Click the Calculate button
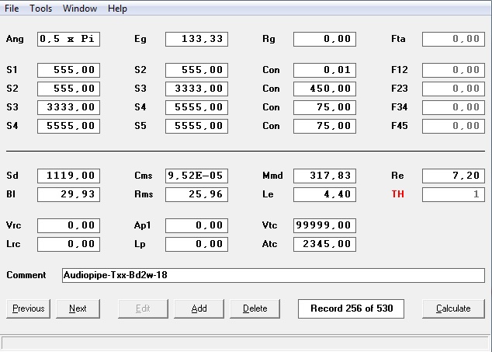This screenshot has height=352, width=492. click(453, 308)
